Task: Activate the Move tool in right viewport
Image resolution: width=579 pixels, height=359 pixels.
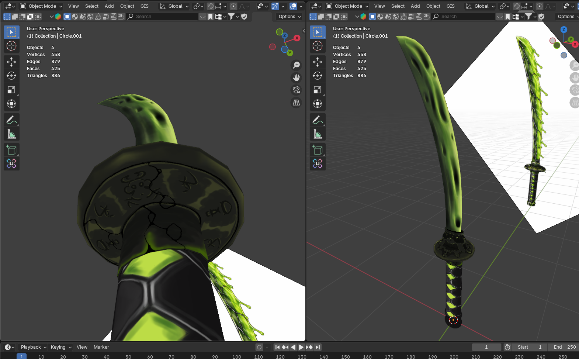Action: 318,62
